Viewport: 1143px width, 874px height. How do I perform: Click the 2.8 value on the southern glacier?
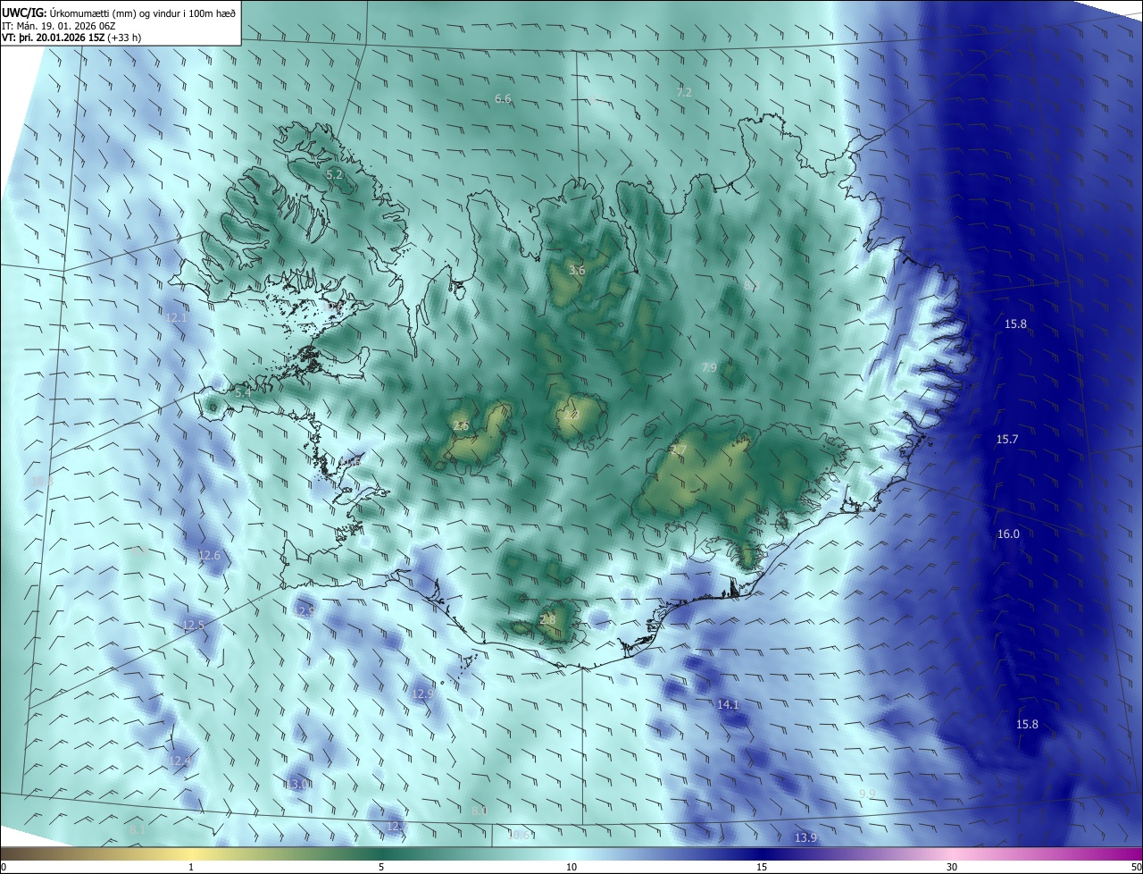548,619
